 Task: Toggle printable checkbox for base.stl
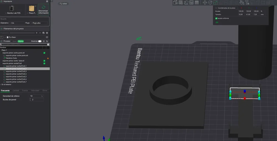click(44, 61)
